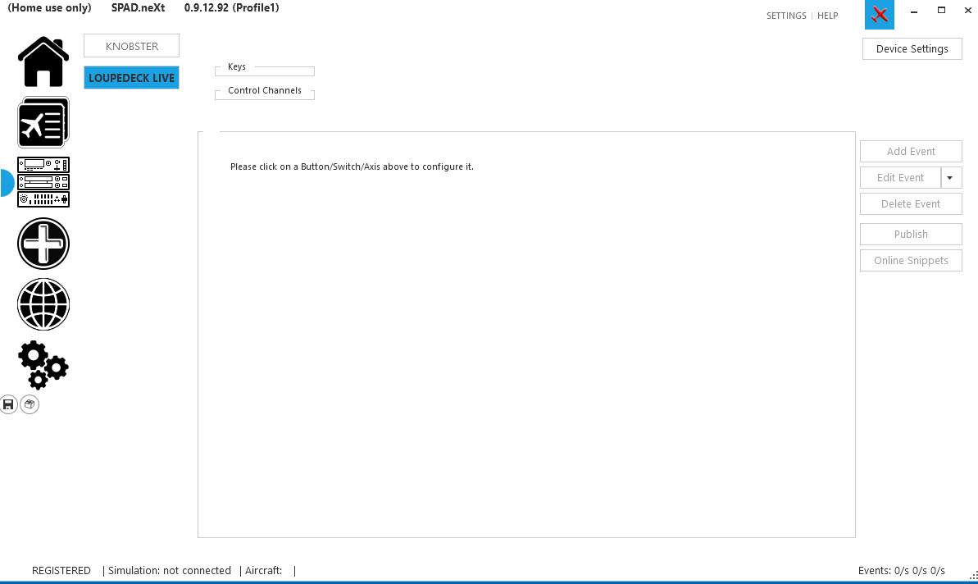Click the package box icon
The image size is (978, 584).
click(x=30, y=404)
